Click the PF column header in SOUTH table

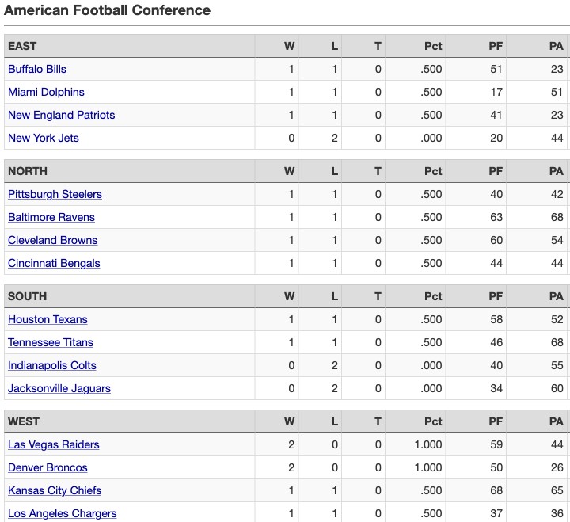coord(496,296)
